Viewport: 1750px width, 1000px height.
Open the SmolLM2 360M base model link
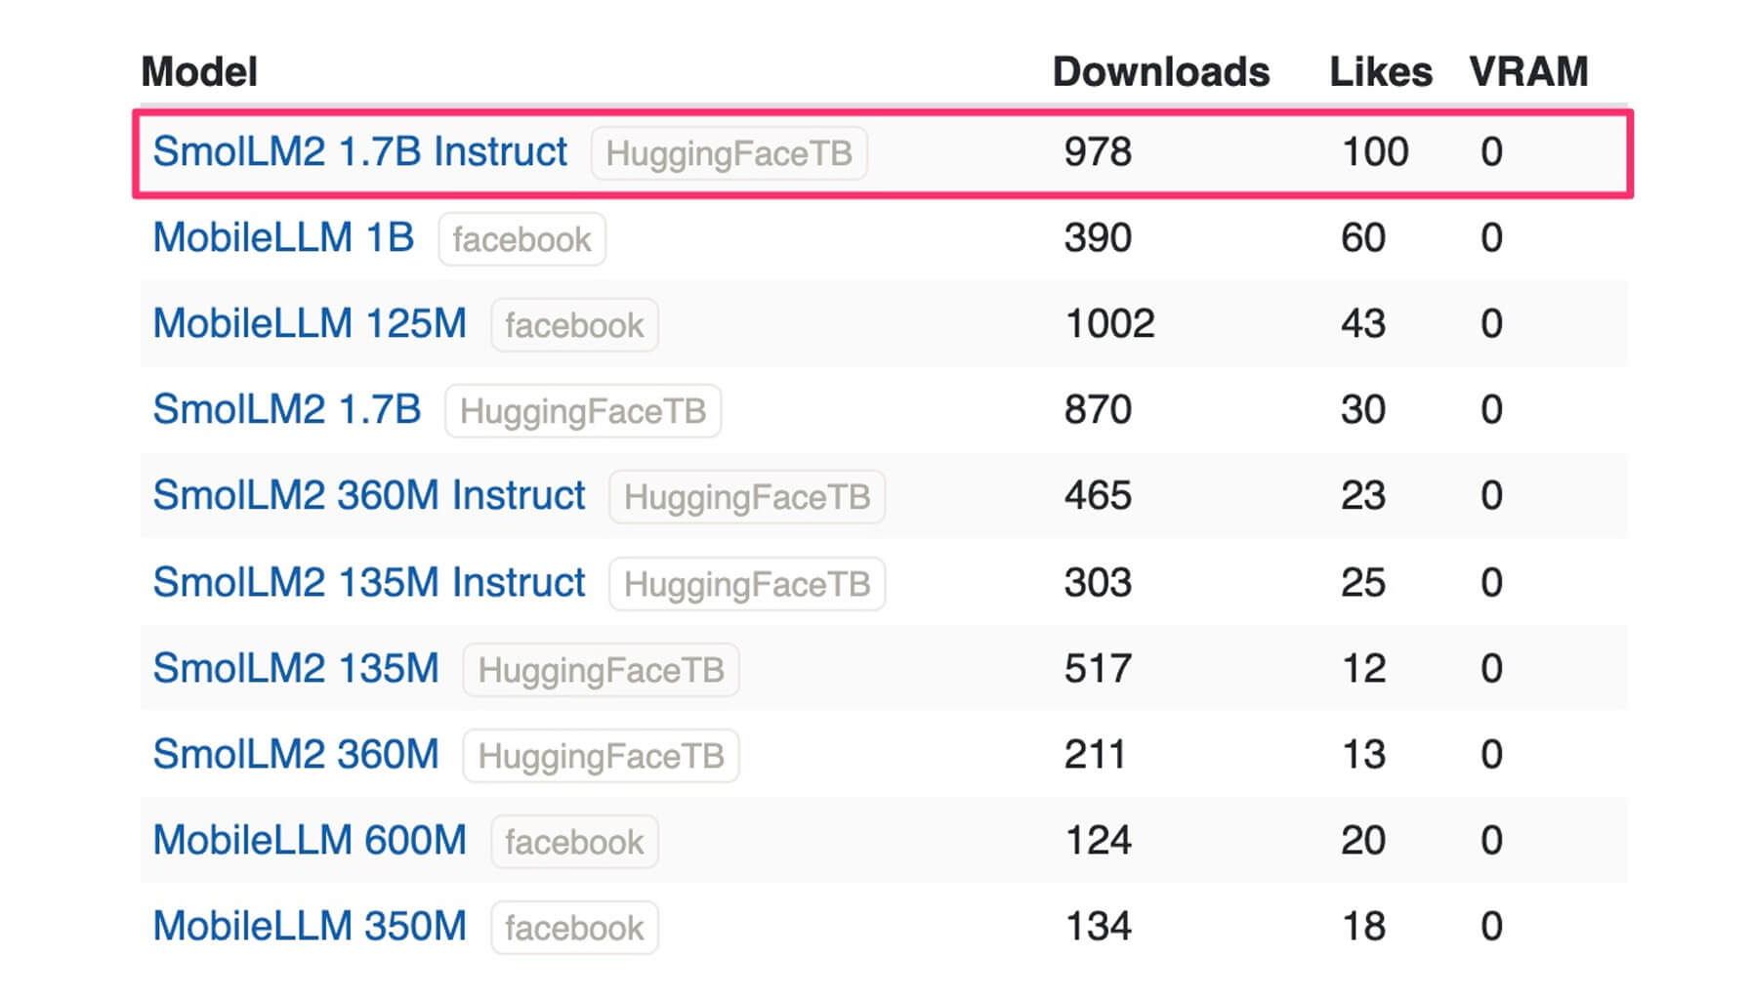click(295, 755)
